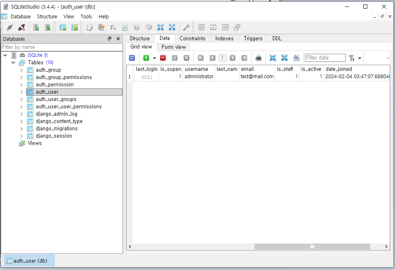Click the Create view toolbar icon

pyautogui.click(x=74, y=27)
